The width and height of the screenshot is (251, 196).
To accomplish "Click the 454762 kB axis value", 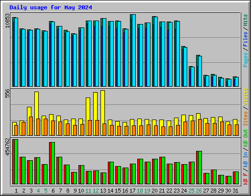I will (x=7, y=147).
